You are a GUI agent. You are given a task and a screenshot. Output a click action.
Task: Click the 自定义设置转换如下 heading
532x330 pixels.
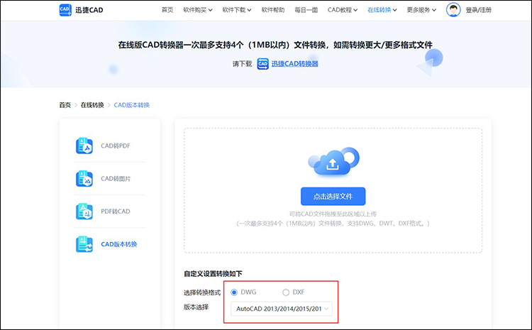[x=213, y=274]
